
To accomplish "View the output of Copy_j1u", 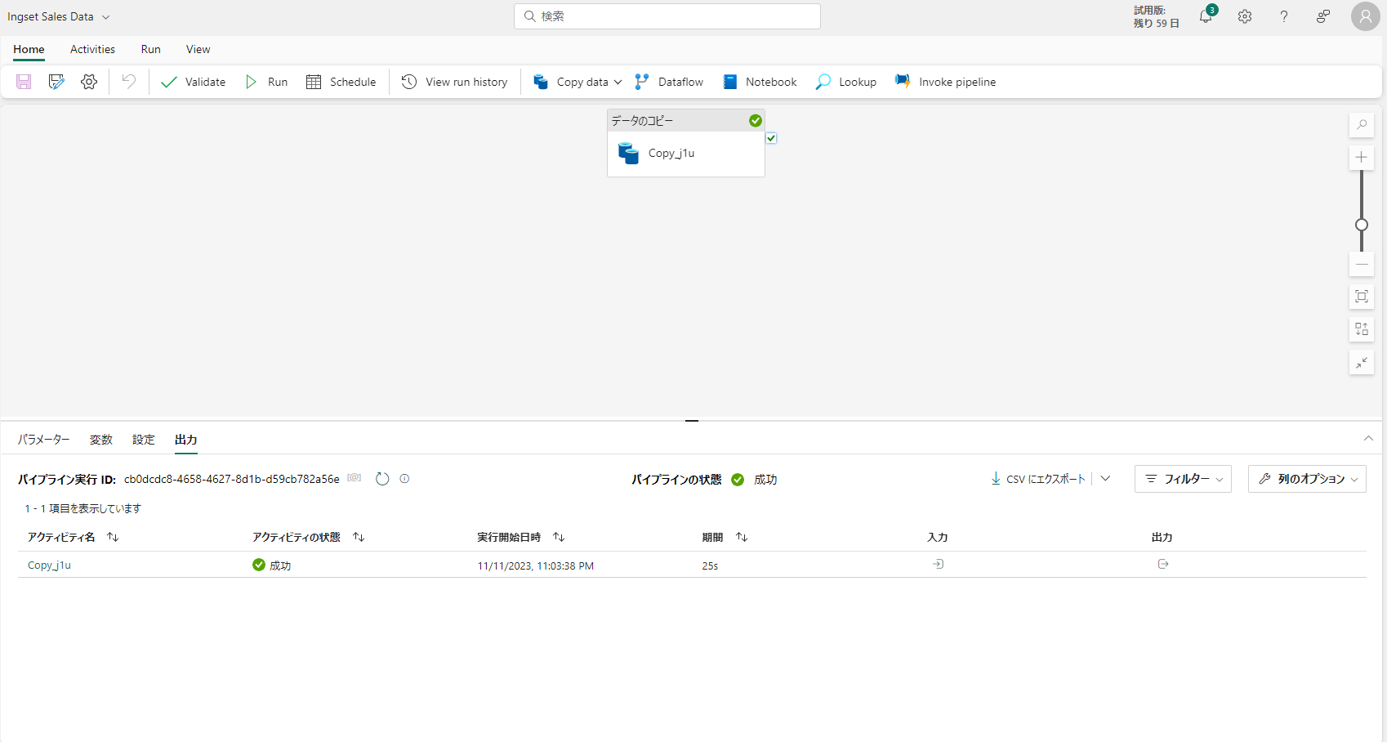I will point(1163,565).
